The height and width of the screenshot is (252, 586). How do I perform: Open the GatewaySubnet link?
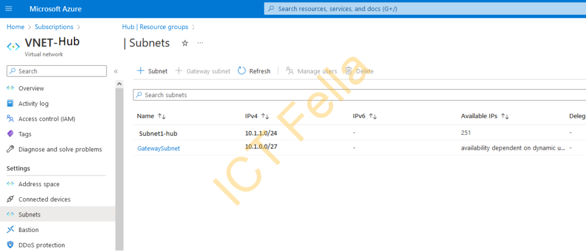click(x=159, y=148)
